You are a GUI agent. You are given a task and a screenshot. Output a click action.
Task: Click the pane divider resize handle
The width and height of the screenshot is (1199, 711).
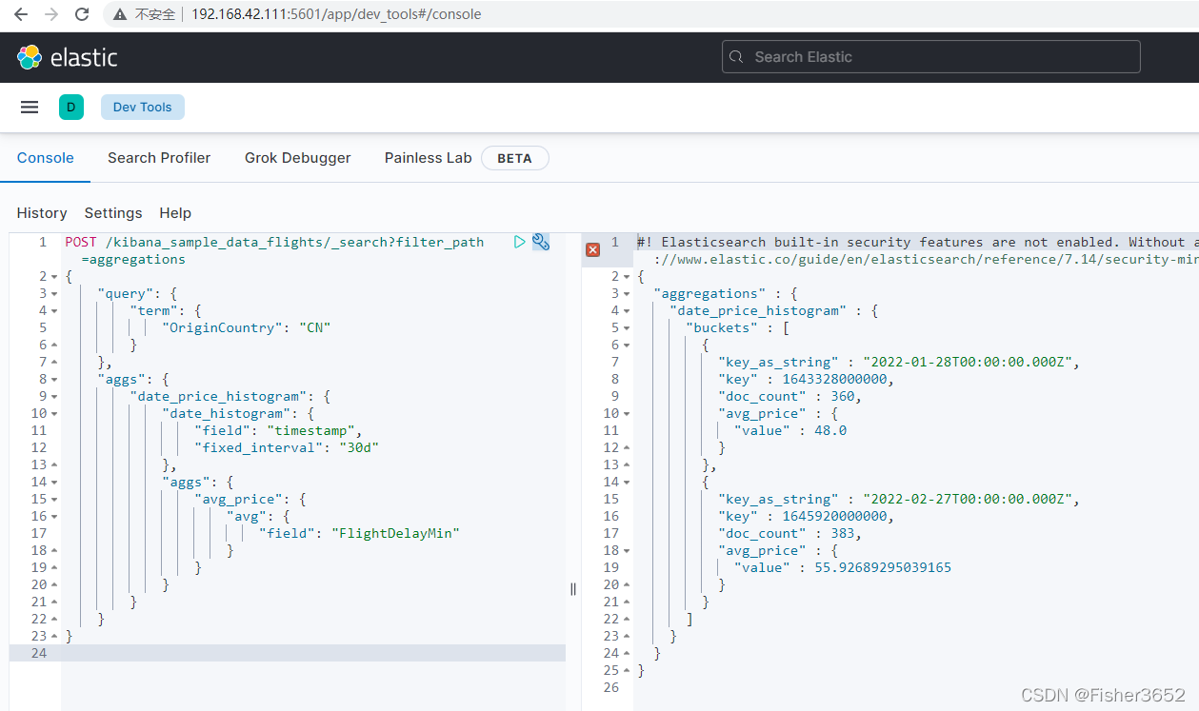(573, 589)
